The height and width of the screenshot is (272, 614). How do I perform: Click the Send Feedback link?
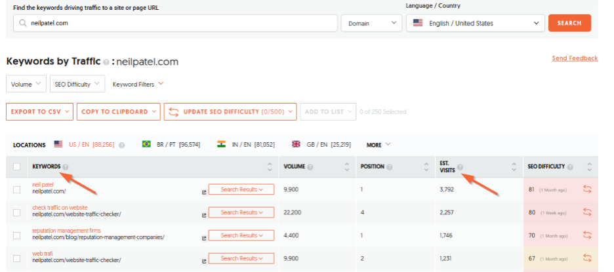click(575, 58)
